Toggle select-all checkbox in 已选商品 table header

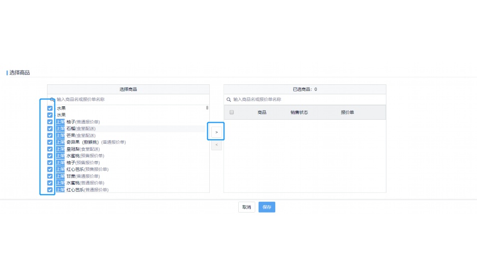coord(232,112)
